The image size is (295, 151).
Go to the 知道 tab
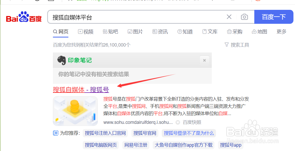185,32
